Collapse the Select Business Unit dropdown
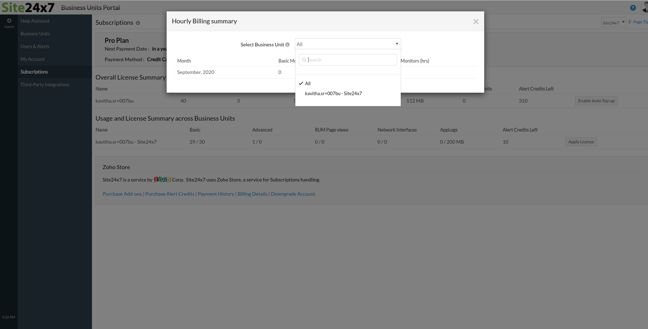The width and height of the screenshot is (648, 329). tap(397, 44)
